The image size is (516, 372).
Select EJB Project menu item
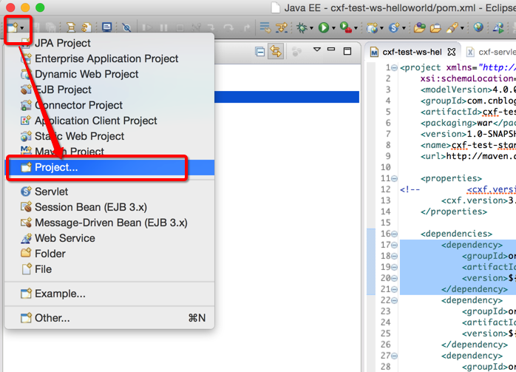[x=109, y=89]
